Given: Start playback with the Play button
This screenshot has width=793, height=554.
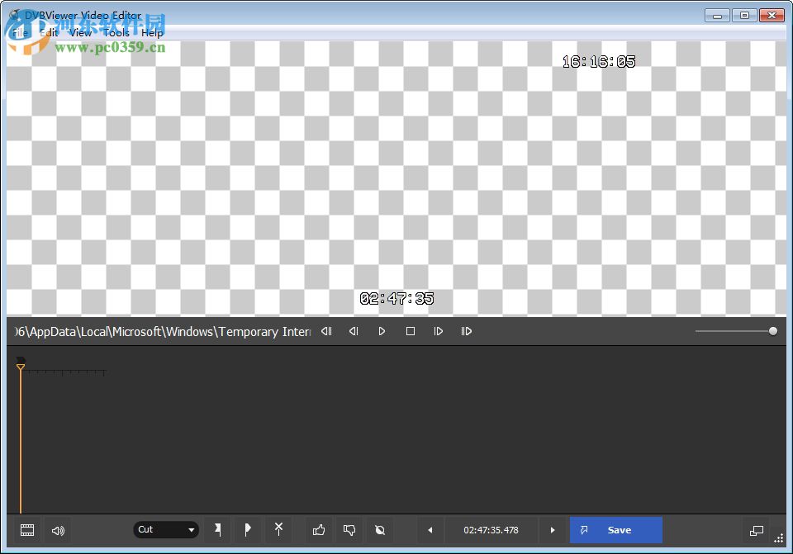Looking at the screenshot, I should click(x=382, y=331).
